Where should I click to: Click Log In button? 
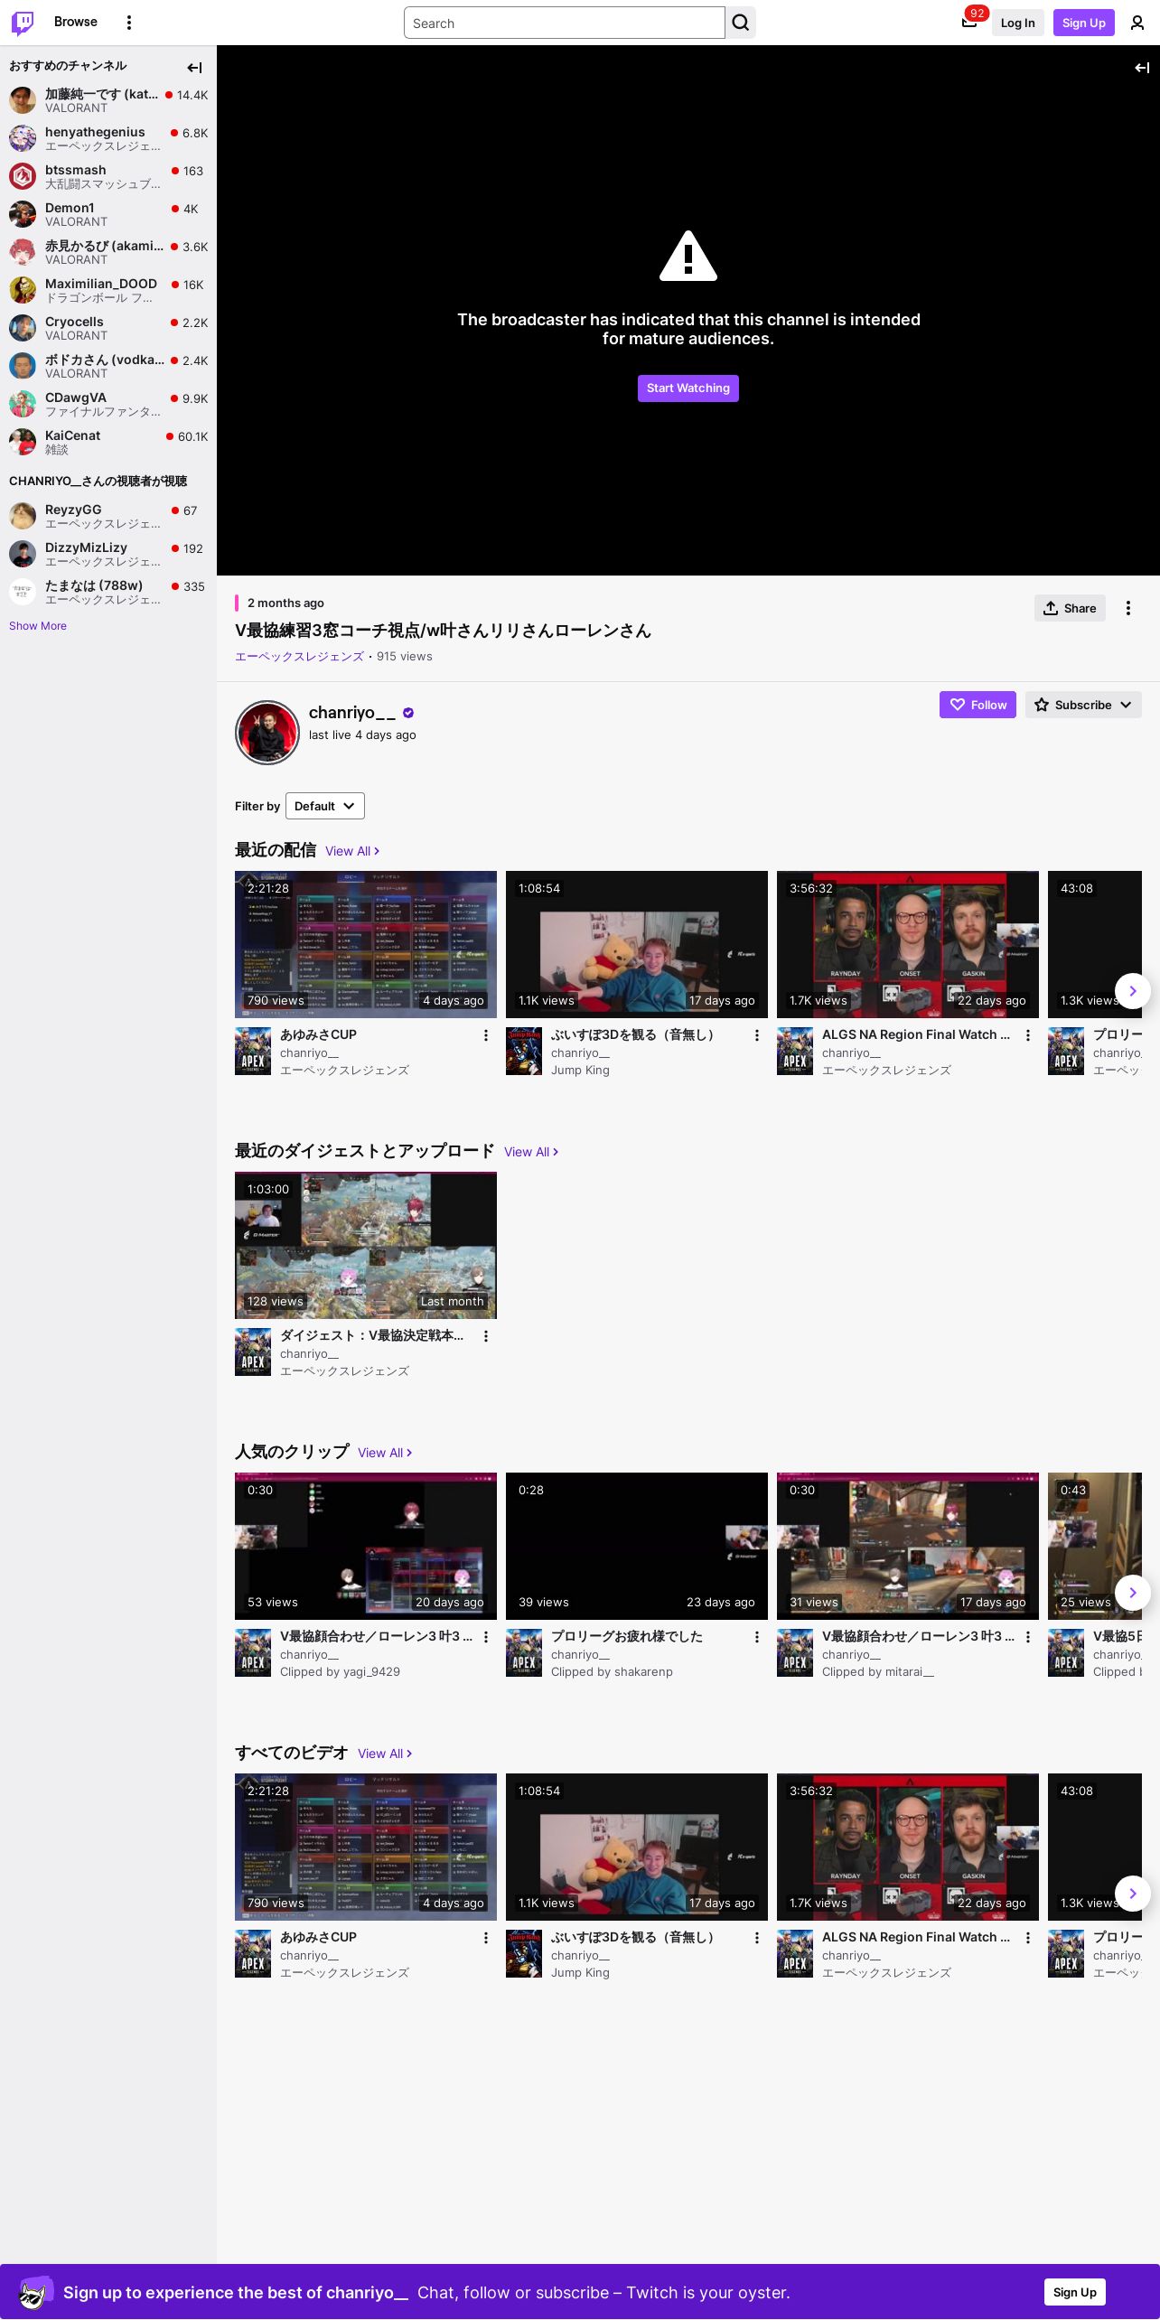coord(1017,23)
